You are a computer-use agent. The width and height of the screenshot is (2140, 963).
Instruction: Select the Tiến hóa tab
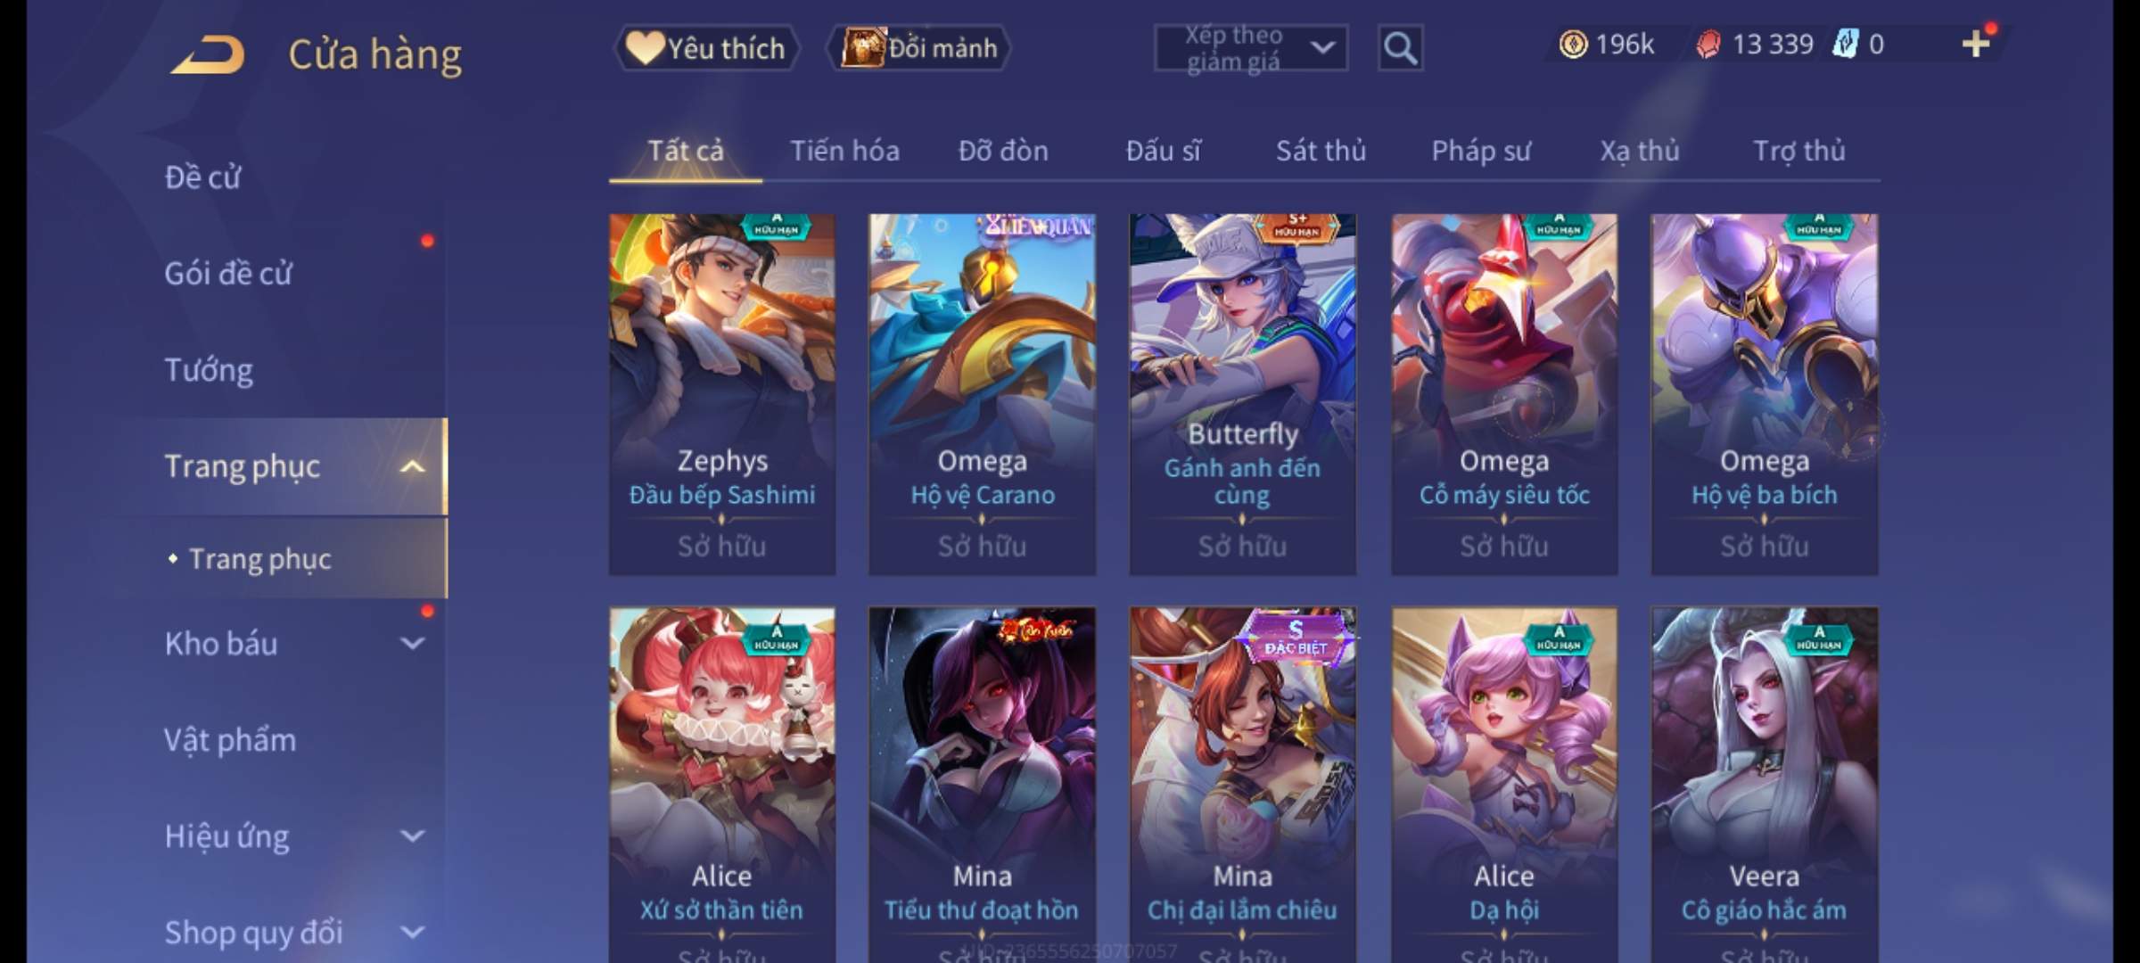pyautogui.click(x=844, y=151)
